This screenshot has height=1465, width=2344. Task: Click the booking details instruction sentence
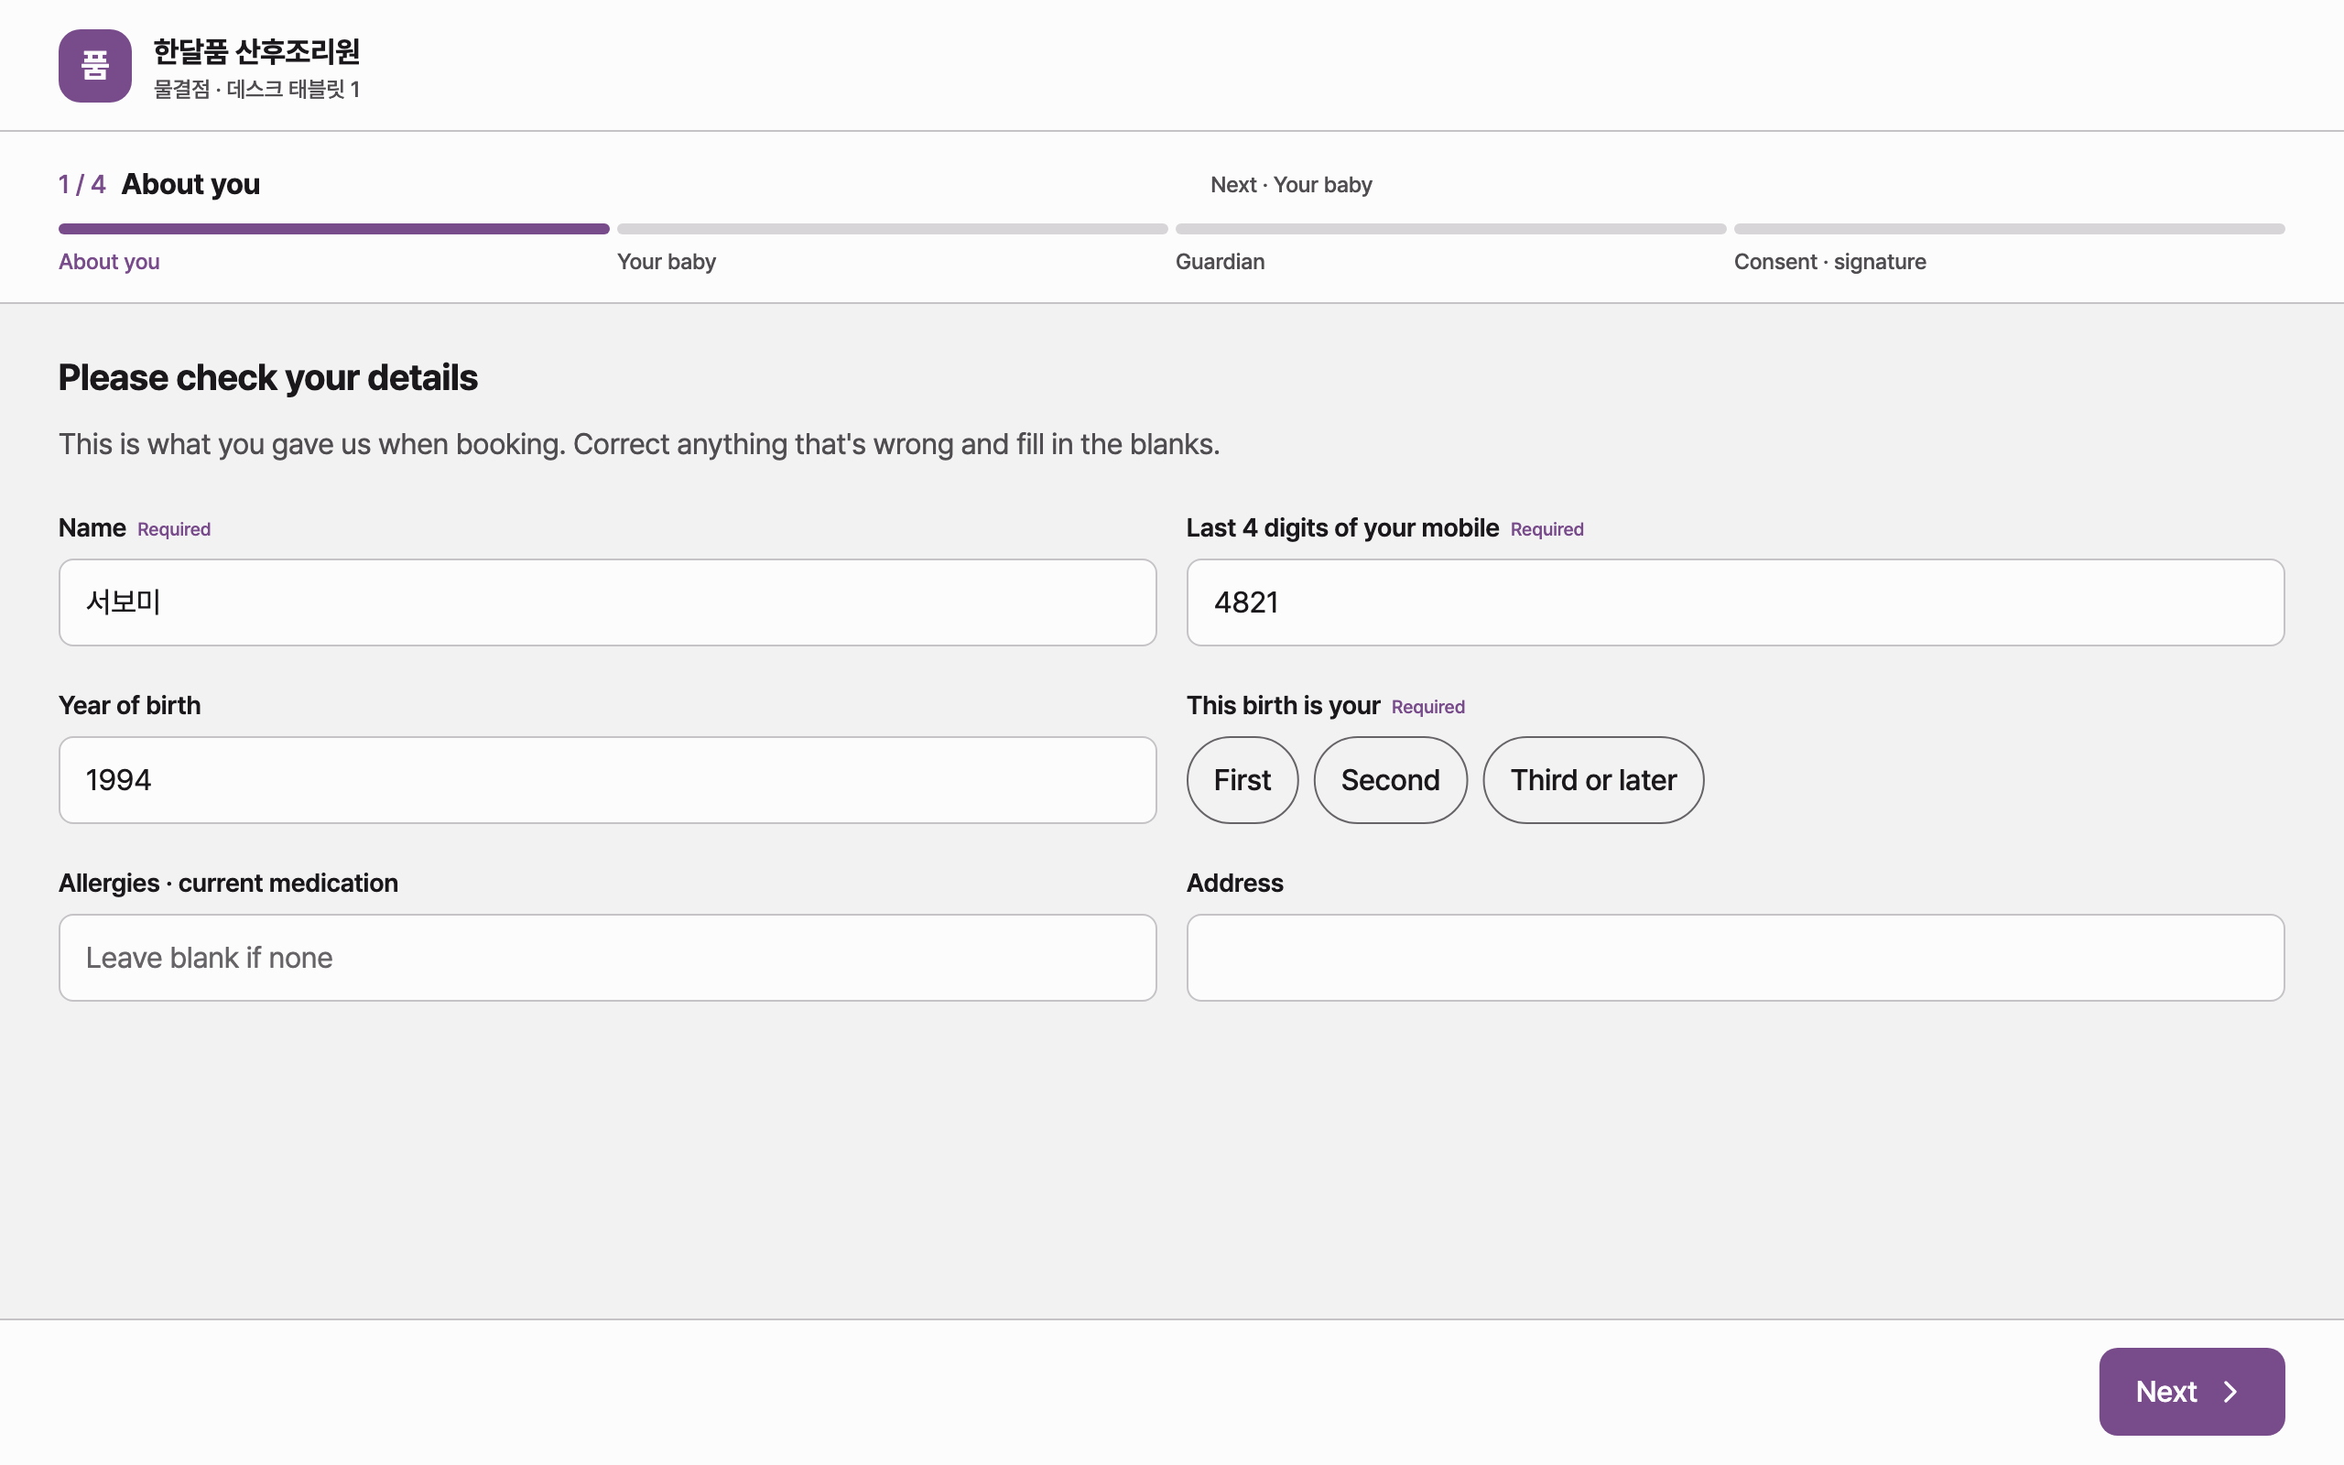pos(639,444)
